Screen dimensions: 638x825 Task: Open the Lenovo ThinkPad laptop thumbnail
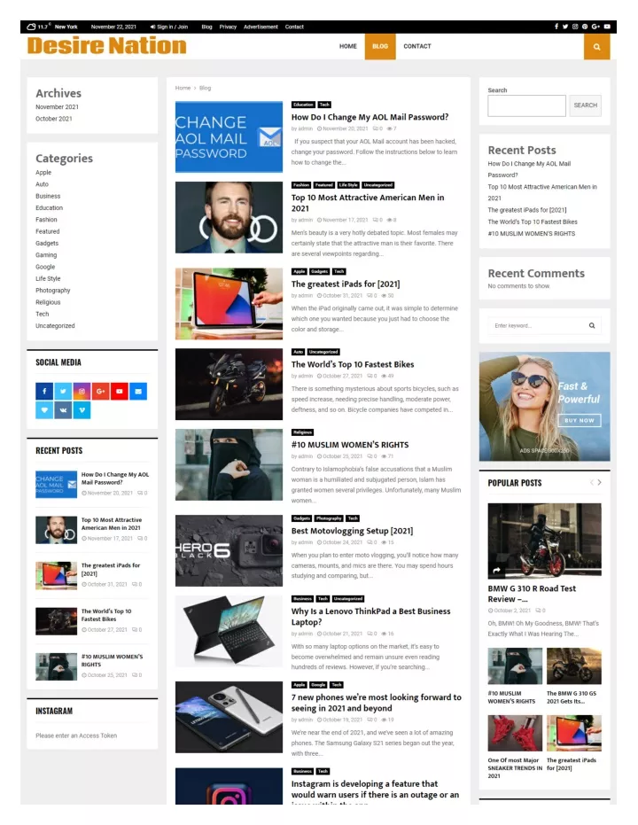[x=229, y=631]
